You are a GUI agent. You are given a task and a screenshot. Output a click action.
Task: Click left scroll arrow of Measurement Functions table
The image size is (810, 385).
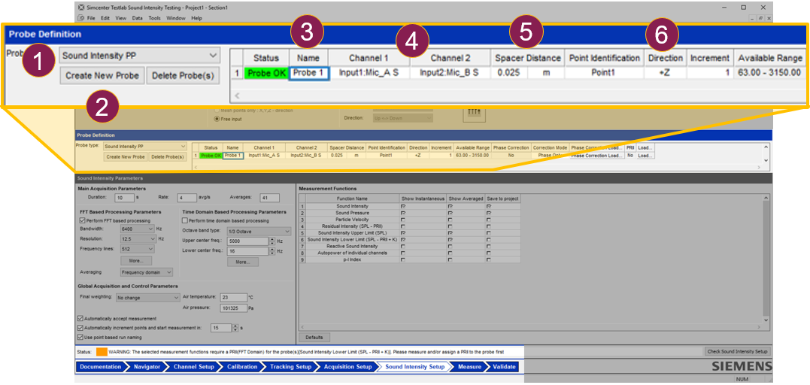point(302,327)
